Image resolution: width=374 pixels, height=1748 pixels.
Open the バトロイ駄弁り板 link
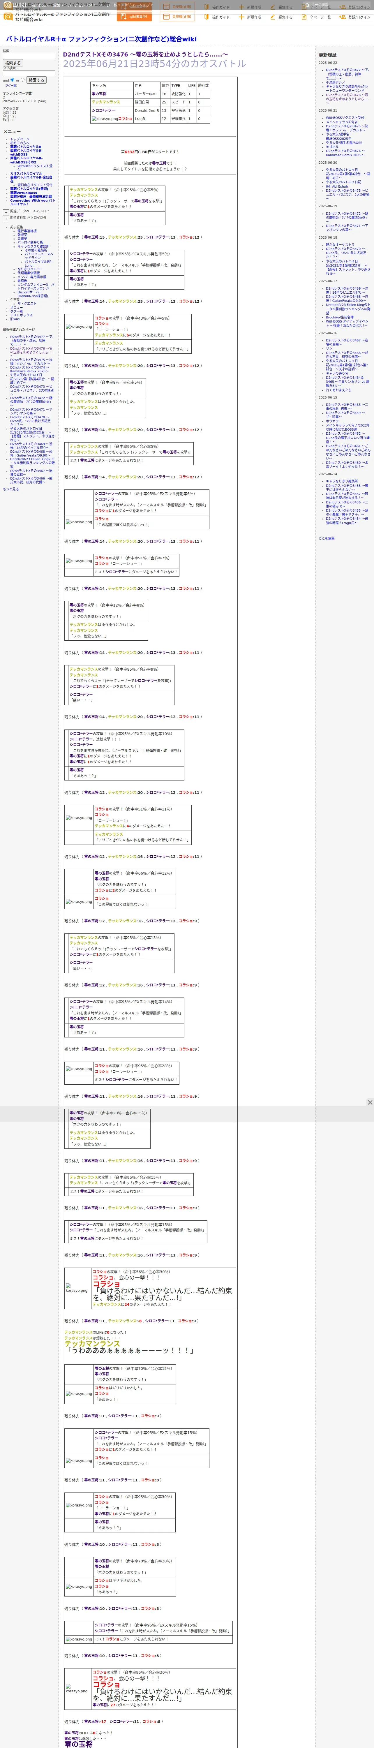[x=30, y=242]
